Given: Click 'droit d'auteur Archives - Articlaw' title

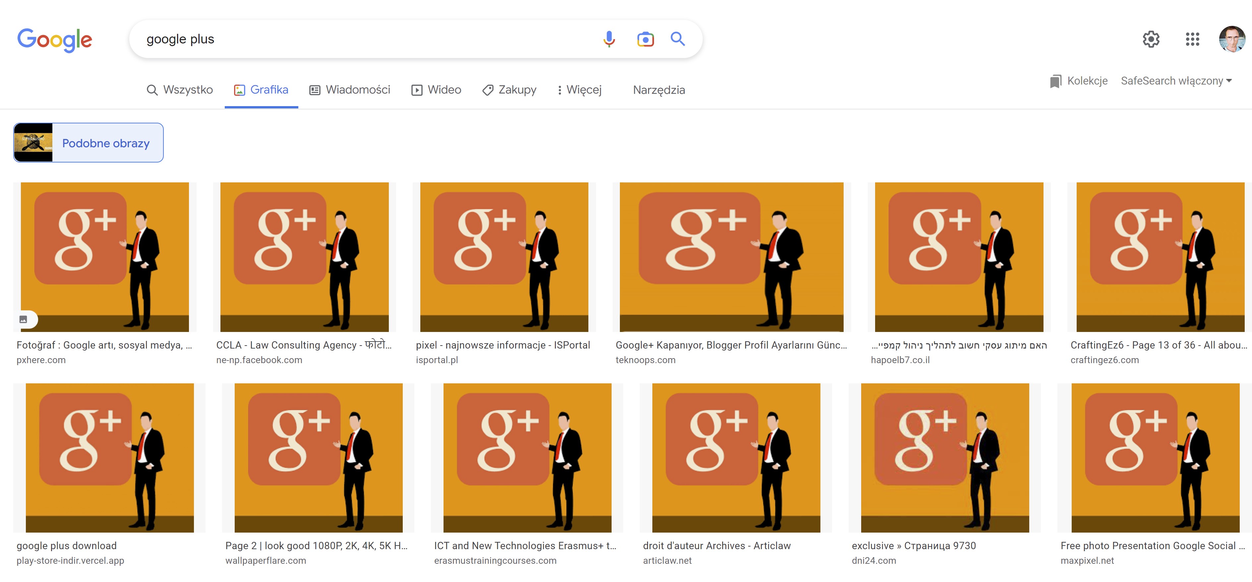Looking at the screenshot, I should click(717, 546).
